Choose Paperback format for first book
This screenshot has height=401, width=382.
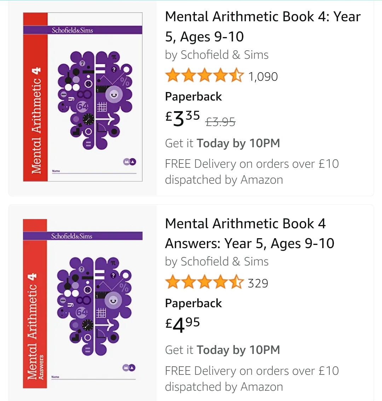[193, 96]
